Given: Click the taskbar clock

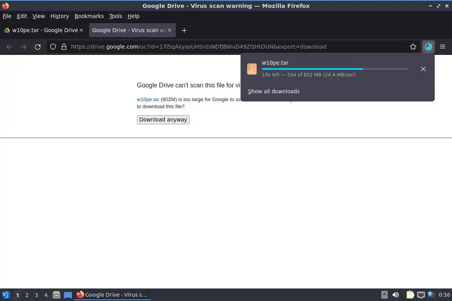Looking at the screenshot, I should pos(444,295).
